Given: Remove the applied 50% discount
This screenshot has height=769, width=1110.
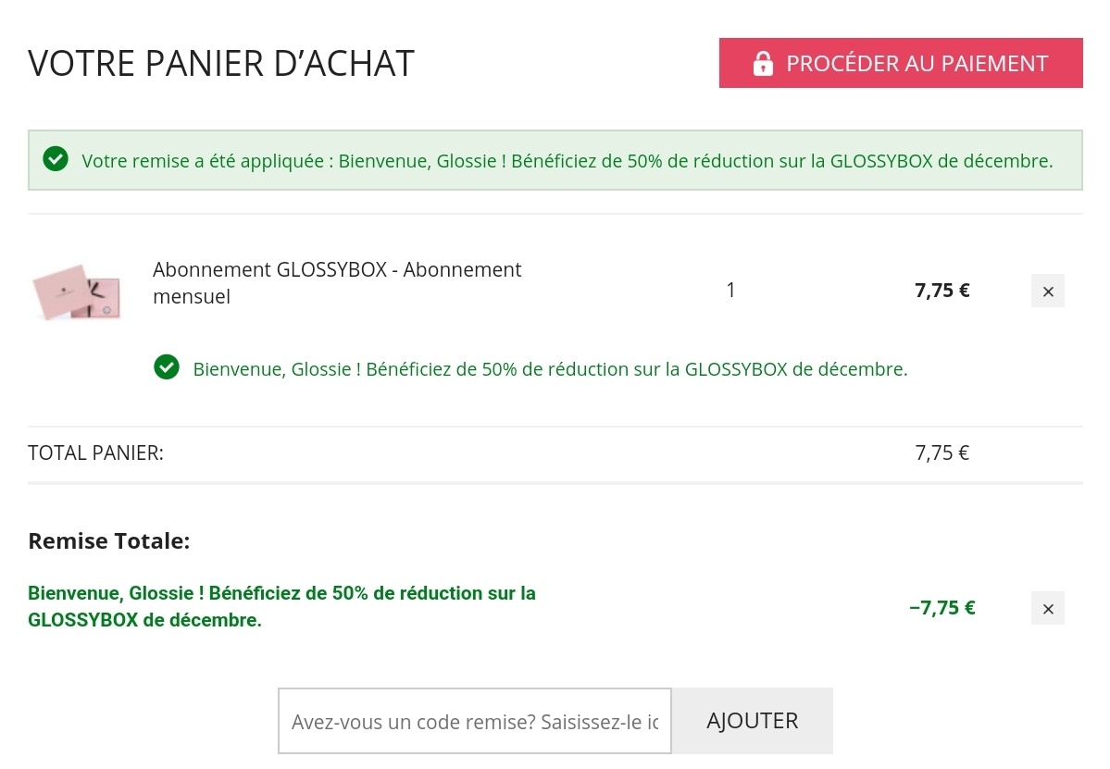Looking at the screenshot, I should [1047, 608].
